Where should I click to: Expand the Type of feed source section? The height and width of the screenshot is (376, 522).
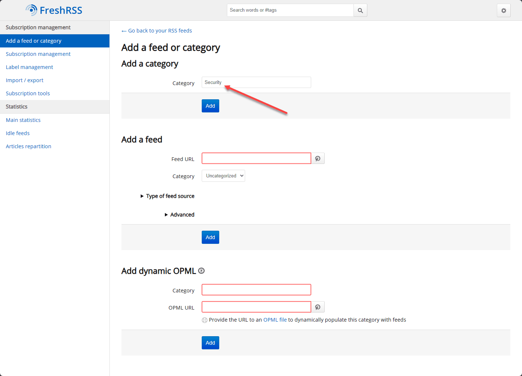pyautogui.click(x=167, y=196)
